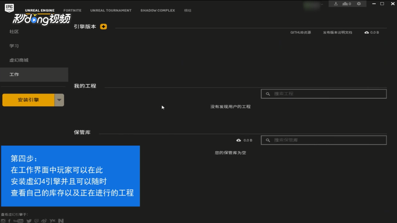Click the plus icon next to 引擎版本
Screen dimensions: 397x223
point(103,26)
